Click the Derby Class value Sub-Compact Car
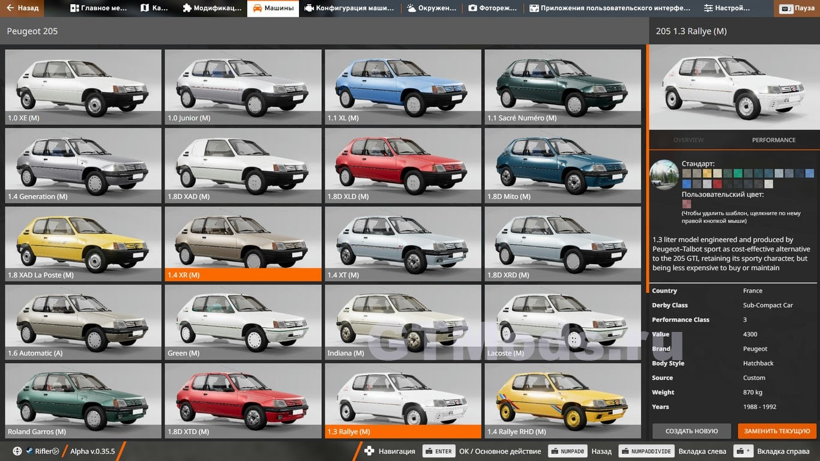820x461 pixels. click(768, 305)
